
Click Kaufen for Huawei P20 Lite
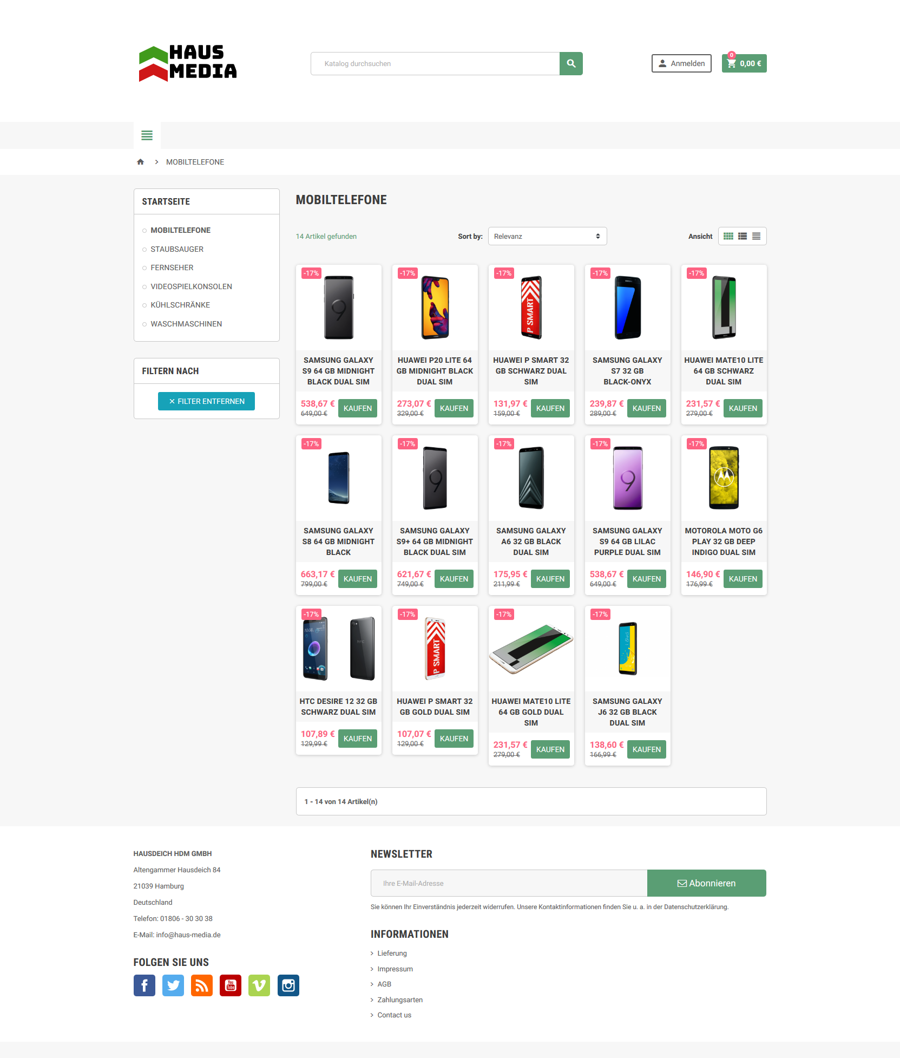pos(454,408)
